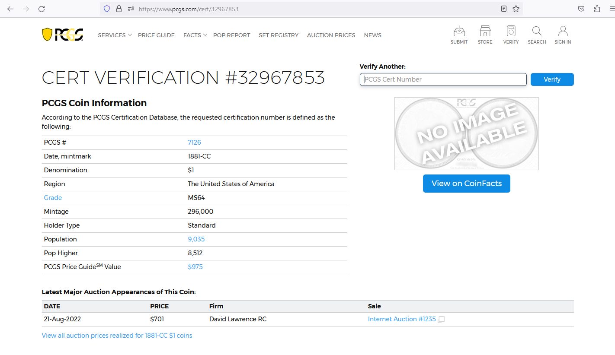This screenshot has height=355, width=615.
Task: Open the Store icon in header
Action: pos(485,35)
